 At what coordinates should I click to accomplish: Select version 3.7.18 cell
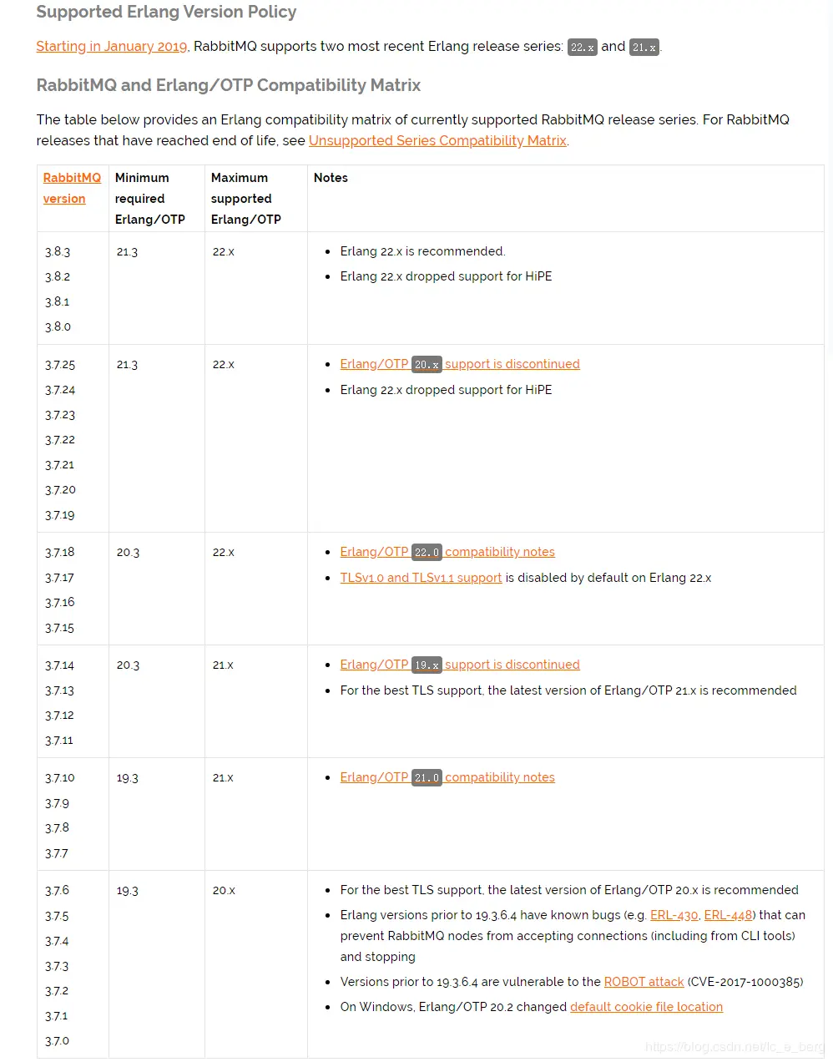[x=60, y=552]
